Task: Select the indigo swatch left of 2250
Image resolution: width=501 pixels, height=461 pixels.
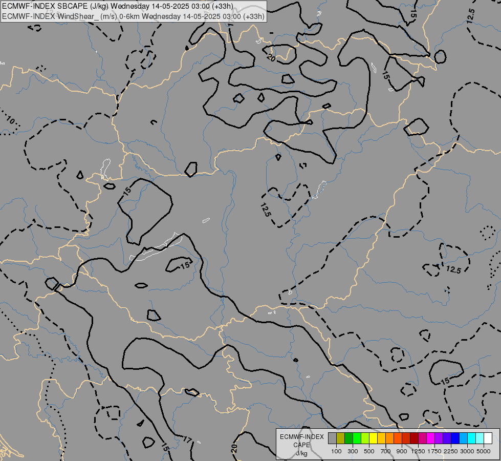Action: [447, 438]
